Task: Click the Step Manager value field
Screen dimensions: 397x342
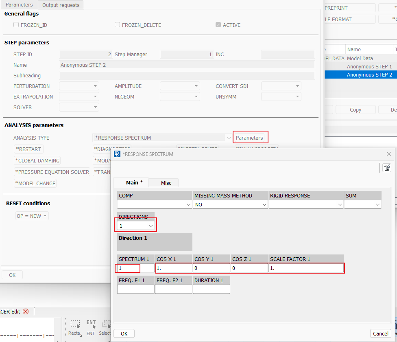Action: 186,54
